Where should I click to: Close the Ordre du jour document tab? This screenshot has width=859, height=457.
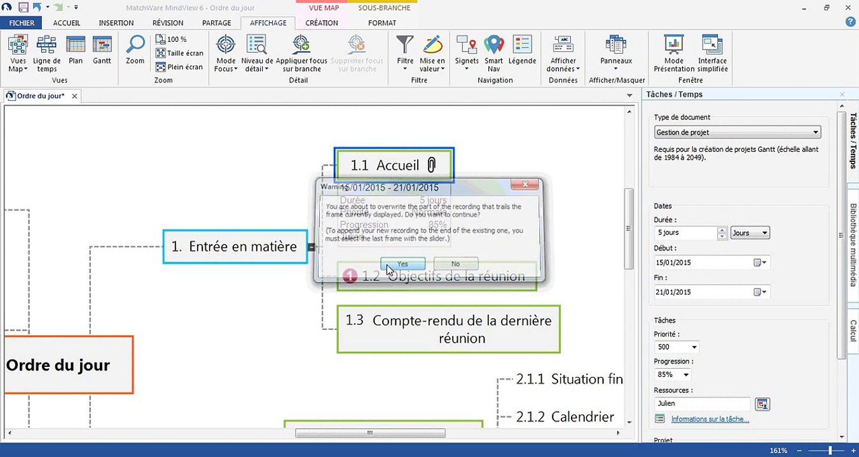click(x=74, y=96)
